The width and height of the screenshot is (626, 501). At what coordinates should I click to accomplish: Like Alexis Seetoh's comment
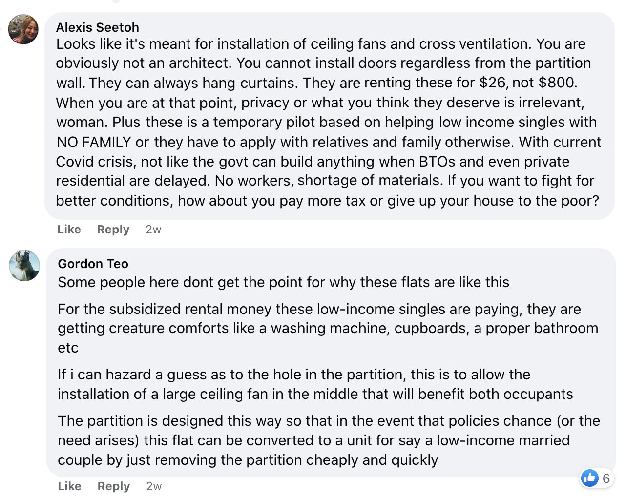(x=69, y=230)
